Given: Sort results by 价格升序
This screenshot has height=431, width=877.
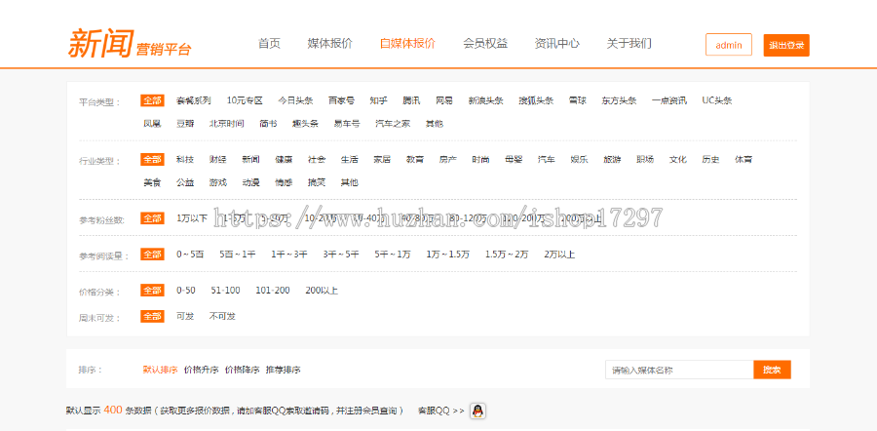Looking at the screenshot, I should (200, 370).
